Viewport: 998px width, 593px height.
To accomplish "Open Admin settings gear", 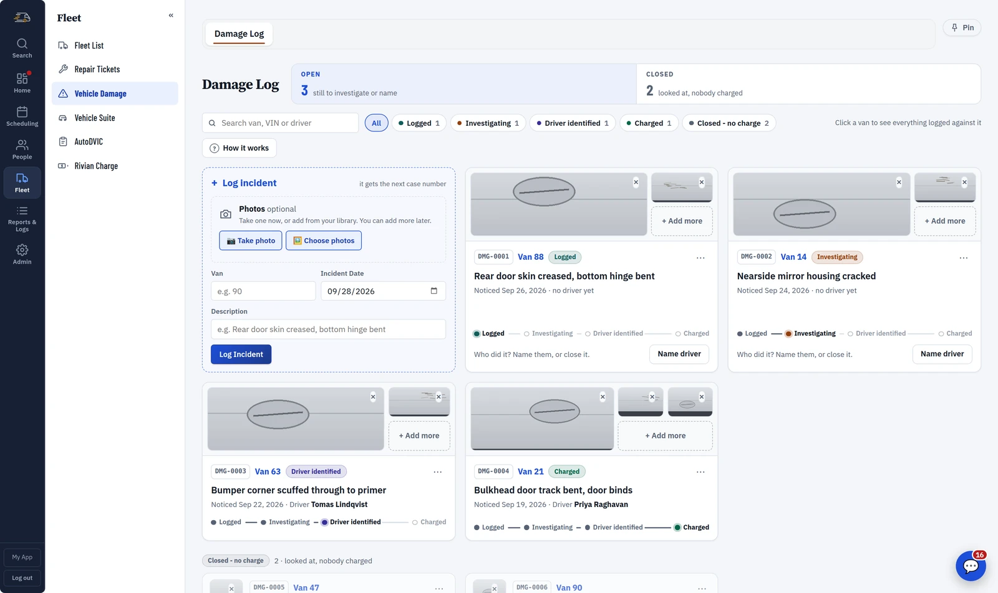I will click(22, 254).
